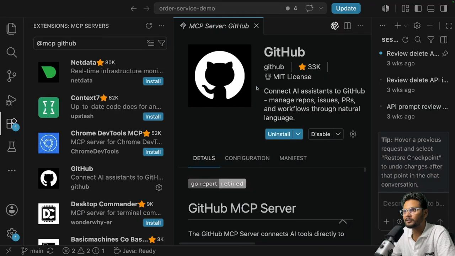
Task: Click the Update button in title bar
Action: pyautogui.click(x=346, y=9)
